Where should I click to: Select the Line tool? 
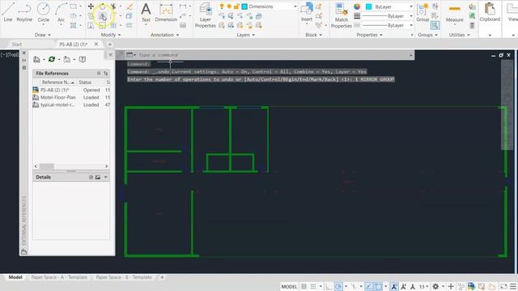[8, 12]
